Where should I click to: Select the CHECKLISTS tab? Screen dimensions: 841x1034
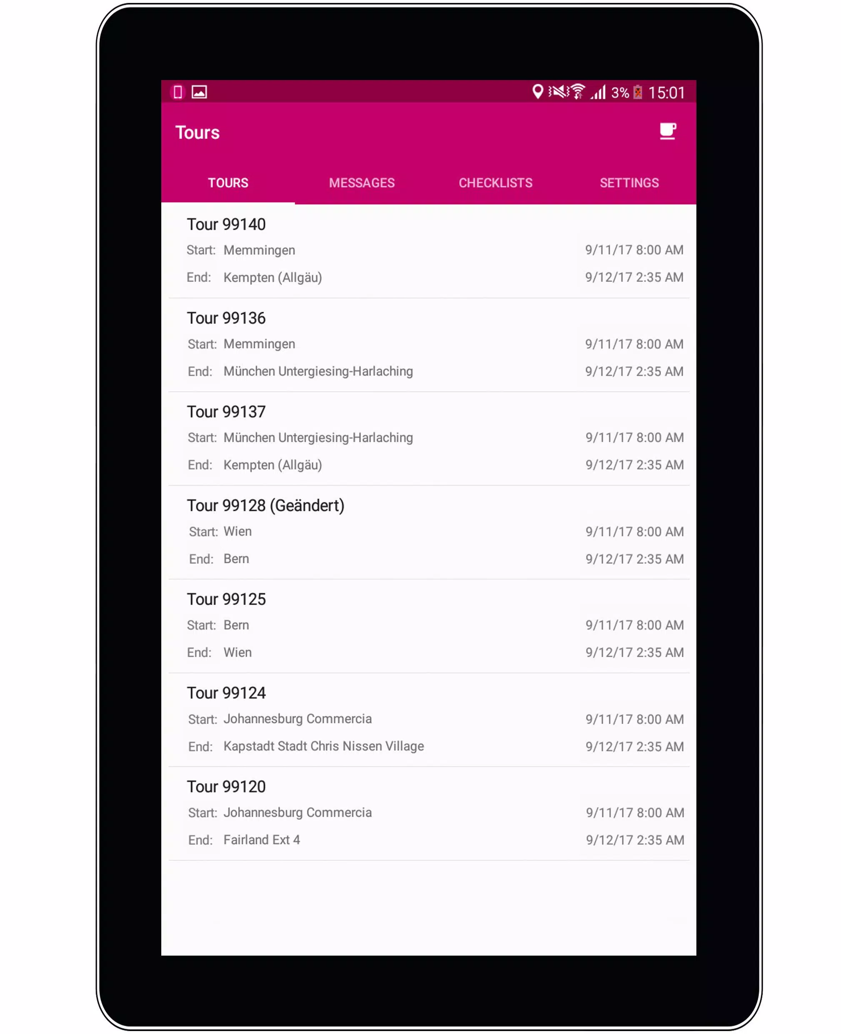pos(495,183)
